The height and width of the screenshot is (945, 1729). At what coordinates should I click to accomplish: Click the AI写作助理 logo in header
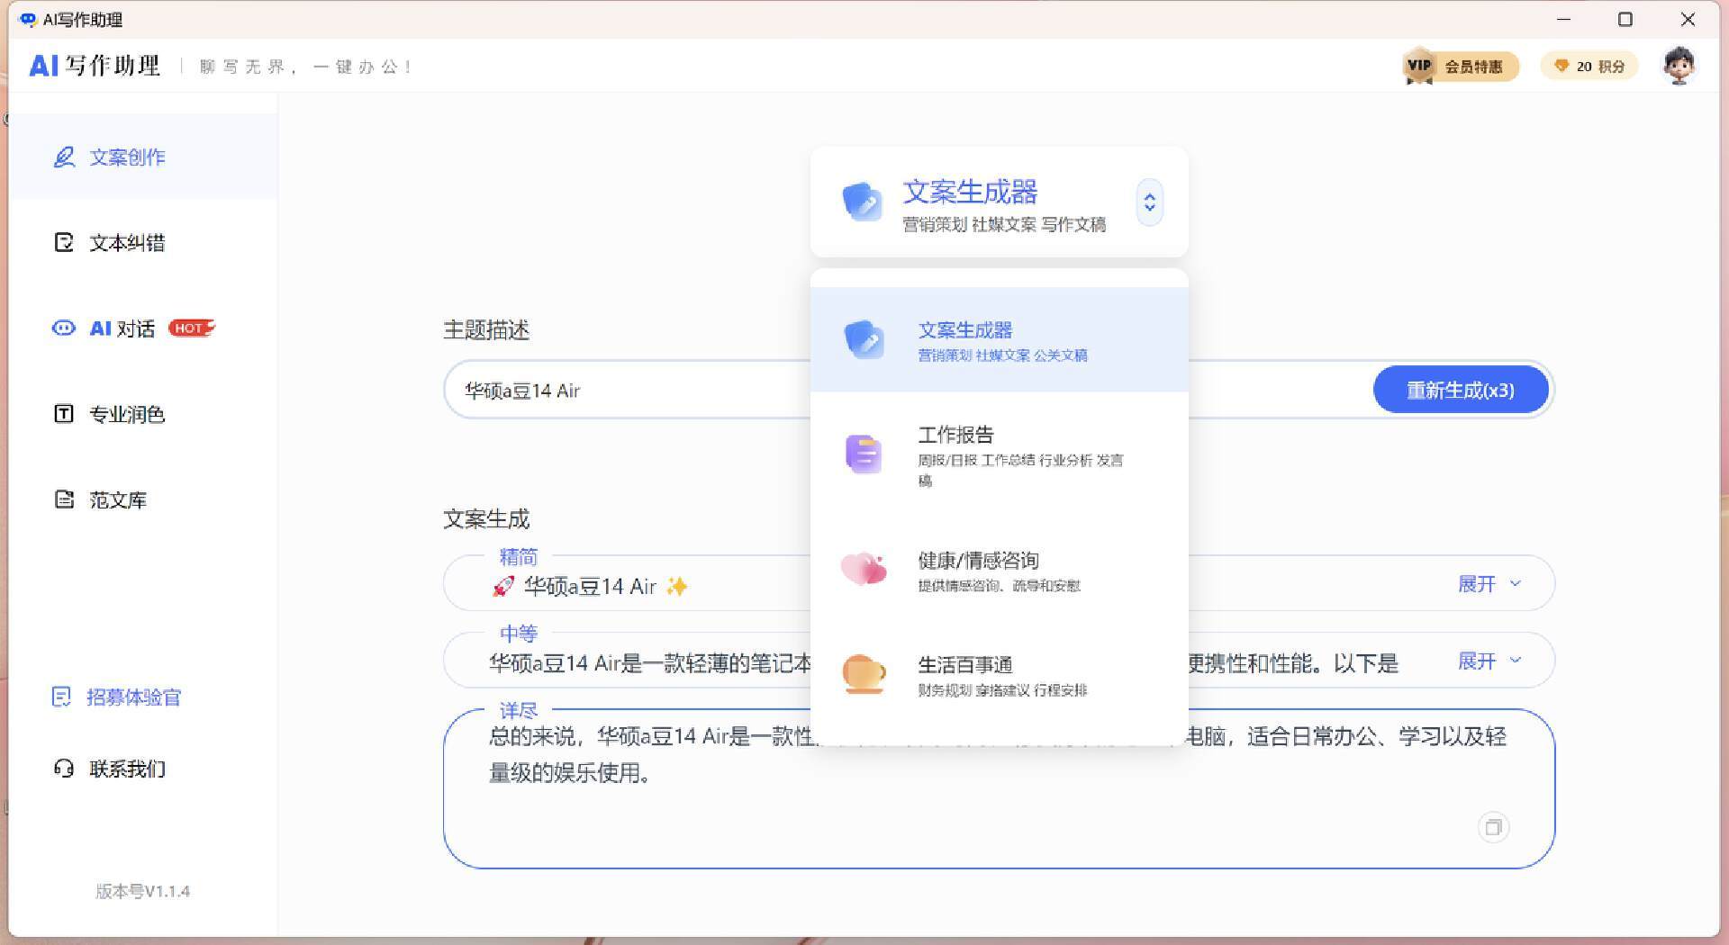pos(95,66)
